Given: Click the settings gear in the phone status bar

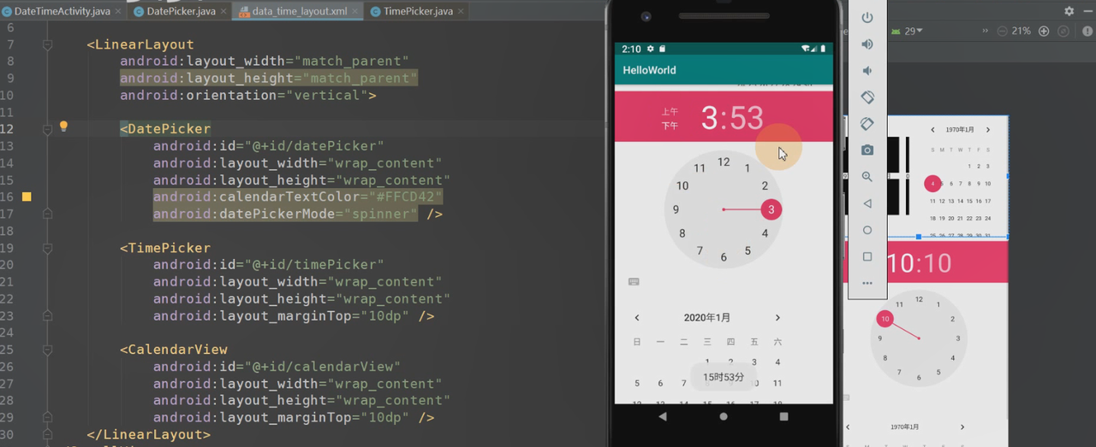Looking at the screenshot, I should coord(651,49).
